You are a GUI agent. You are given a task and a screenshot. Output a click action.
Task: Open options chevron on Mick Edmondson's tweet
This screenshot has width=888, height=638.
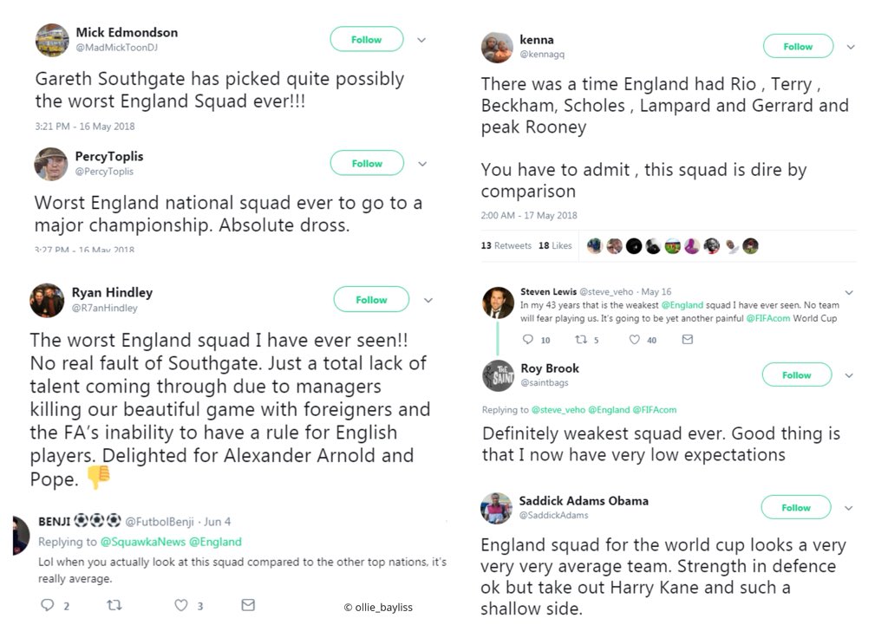click(422, 40)
